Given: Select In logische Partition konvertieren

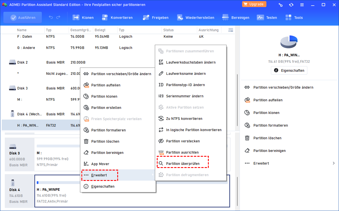Looking at the screenshot, I should click(x=191, y=130).
